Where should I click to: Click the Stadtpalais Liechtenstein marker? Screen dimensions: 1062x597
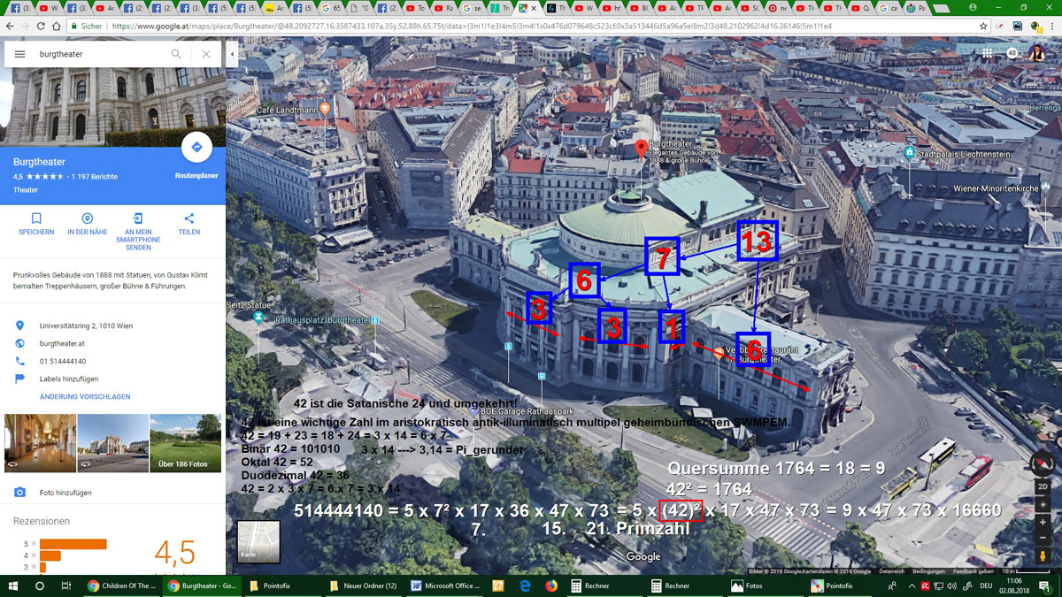pyautogui.click(x=909, y=153)
